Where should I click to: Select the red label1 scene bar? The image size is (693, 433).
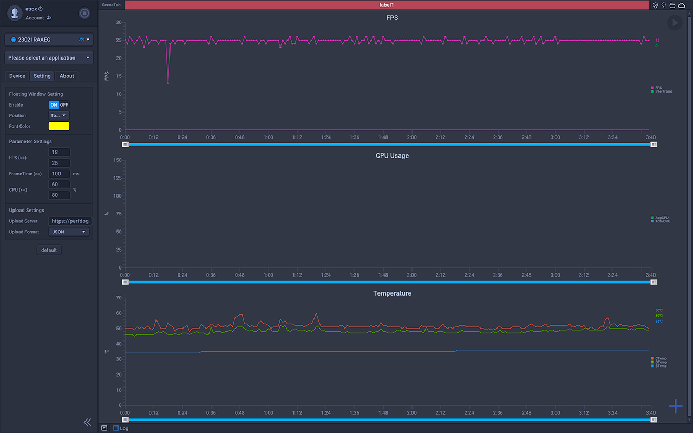click(x=387, y=5)
